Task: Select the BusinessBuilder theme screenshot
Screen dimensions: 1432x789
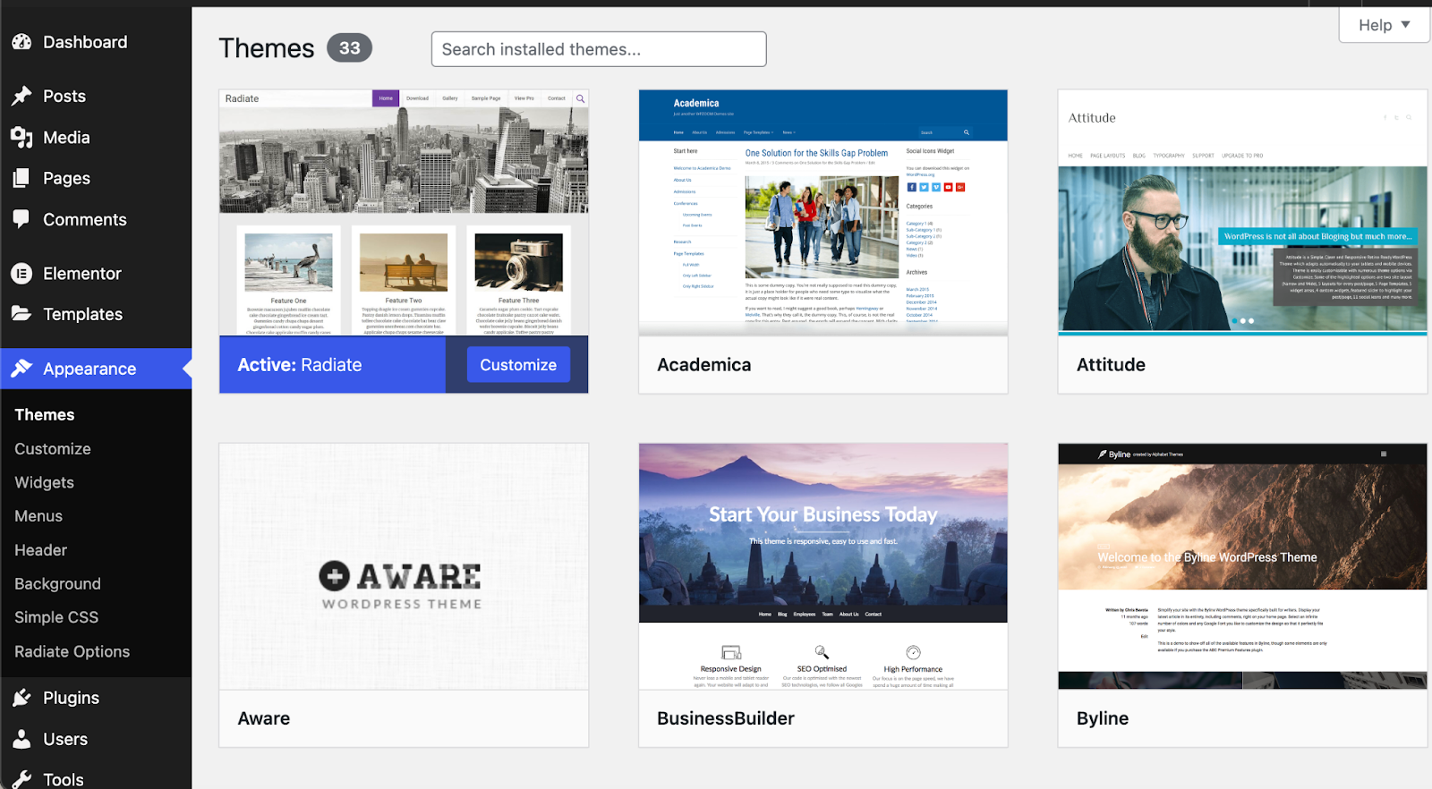Action: [823, 566]
